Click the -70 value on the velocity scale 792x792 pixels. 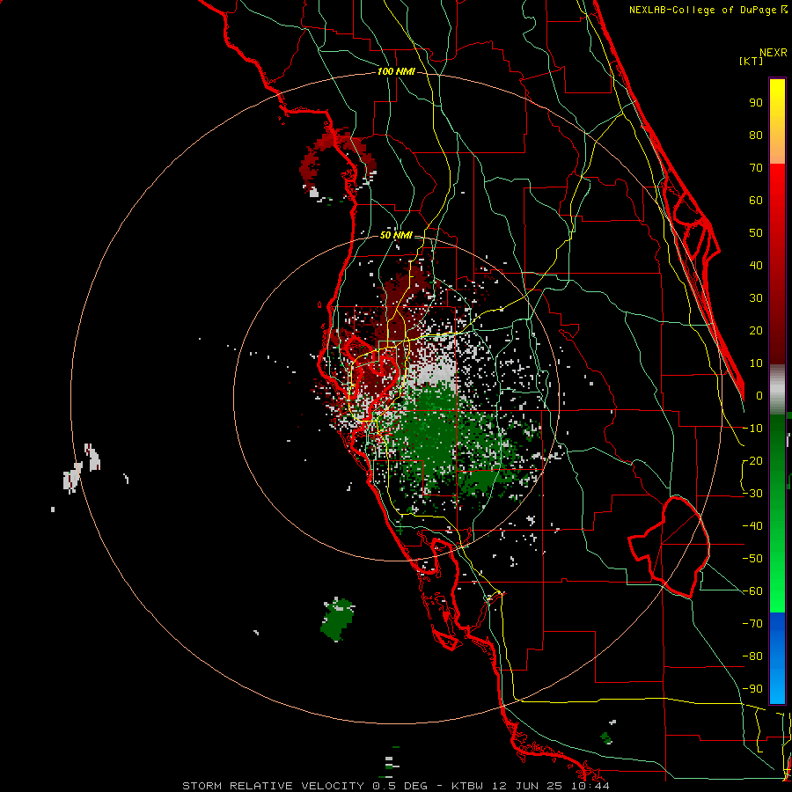pyautogui.click(x=752, y=623)
